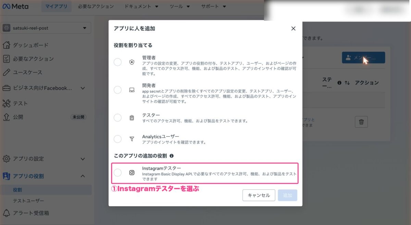Open the マイアプリ tab
The width and height of the screenshot is (411, 225).
click(57, 7)
